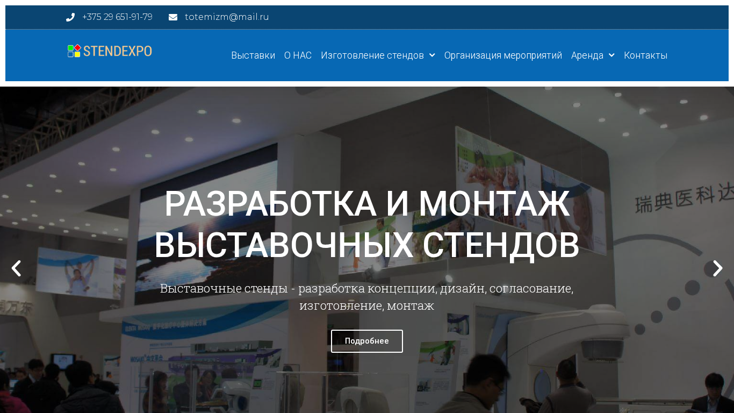Click the РАЗРАБОТКА И МОНТАЖ ВЫСТАВОЧНЫХ СТЕНДОВ heading

(x=367, y=225)
